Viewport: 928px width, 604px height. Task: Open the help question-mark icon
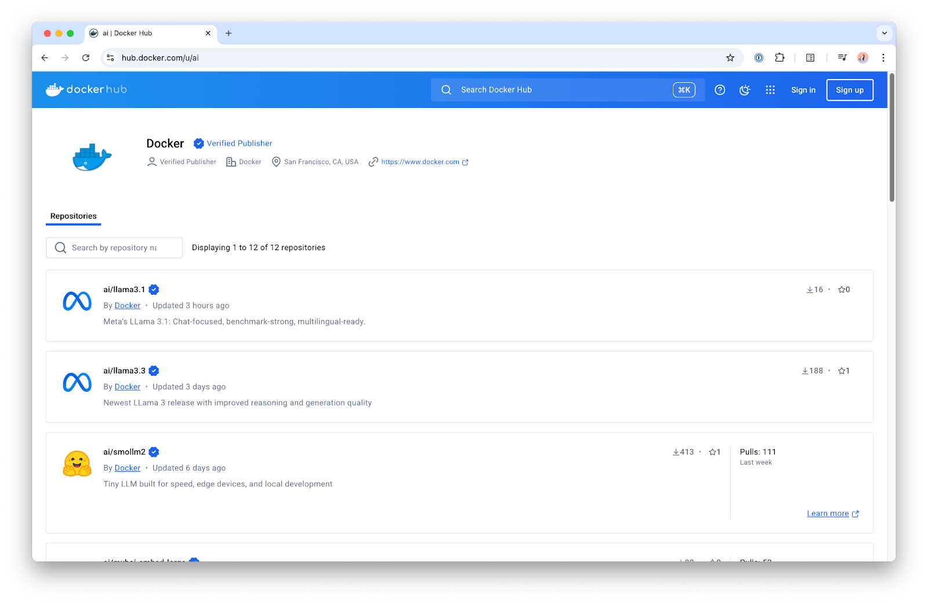click(x=720, y=90)
